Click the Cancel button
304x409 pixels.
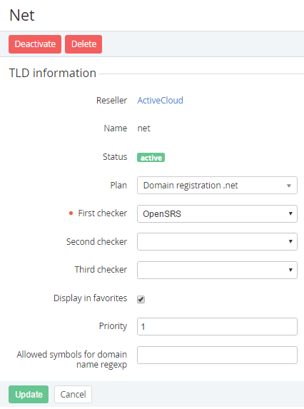73,394
